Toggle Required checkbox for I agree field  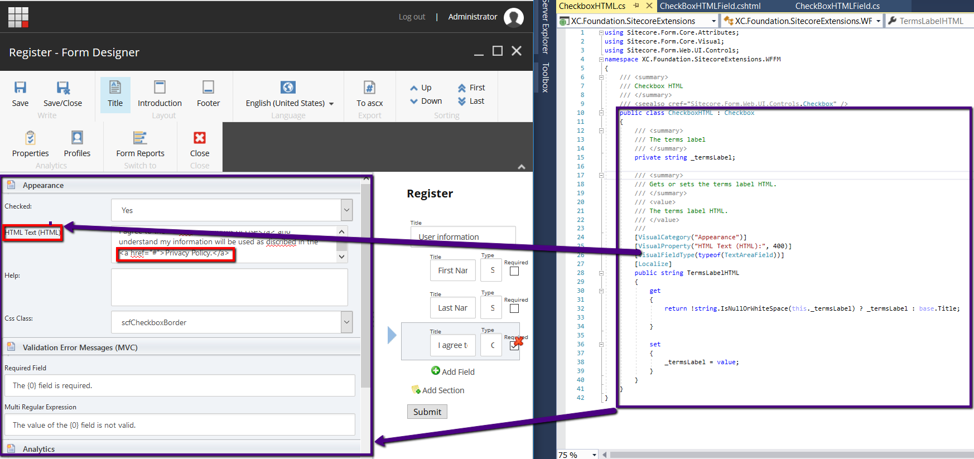[x=514, y=346]
